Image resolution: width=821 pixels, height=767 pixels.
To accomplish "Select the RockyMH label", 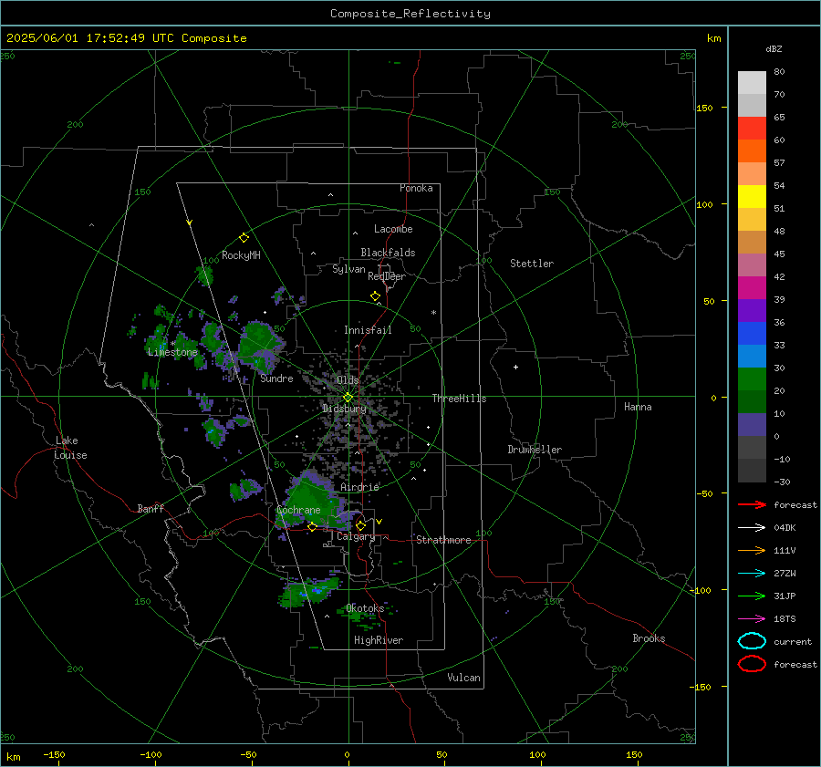I will coord(241,255).
